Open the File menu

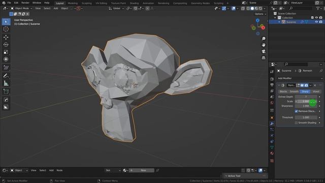[9, 3]
